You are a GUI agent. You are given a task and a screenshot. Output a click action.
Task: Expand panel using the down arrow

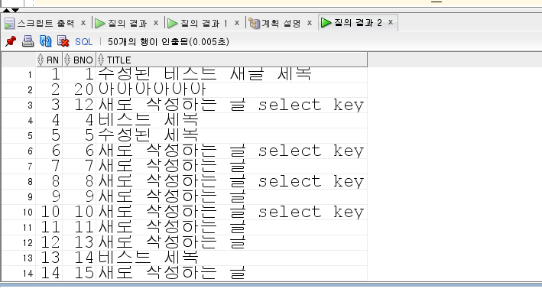click(15, 11)
